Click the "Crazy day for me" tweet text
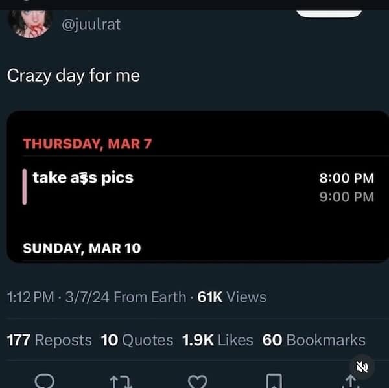The width and height of the screenshot is (389, 388). click(x=73, y=75)
